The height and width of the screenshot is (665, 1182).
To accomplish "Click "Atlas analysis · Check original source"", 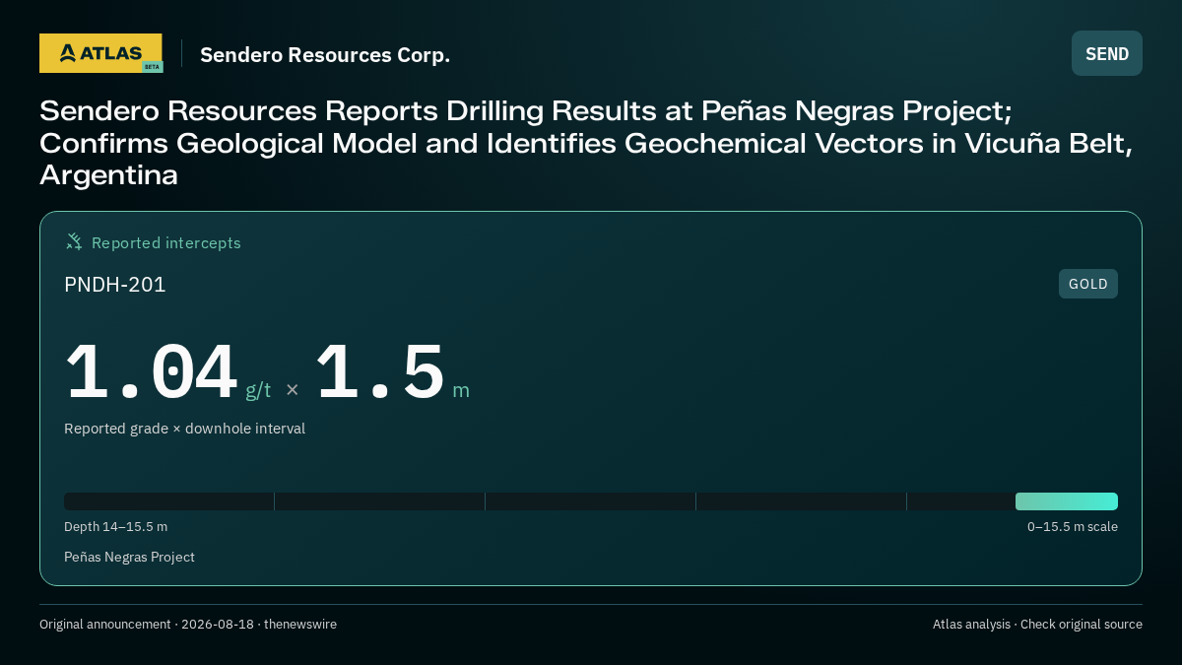I will tap(1037, 625).
